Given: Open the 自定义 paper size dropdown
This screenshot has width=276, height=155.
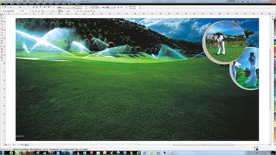Looking at the screenshot, I should 73,7.
